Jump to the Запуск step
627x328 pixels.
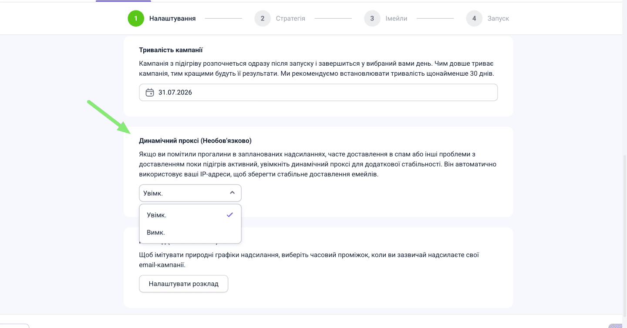pyautogui.click(x=498, y=19)
